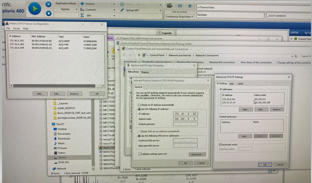Click OK in Advanced TCP/IP Settings
The width and height of the screenshot is (312, 183).
(265, 165)
